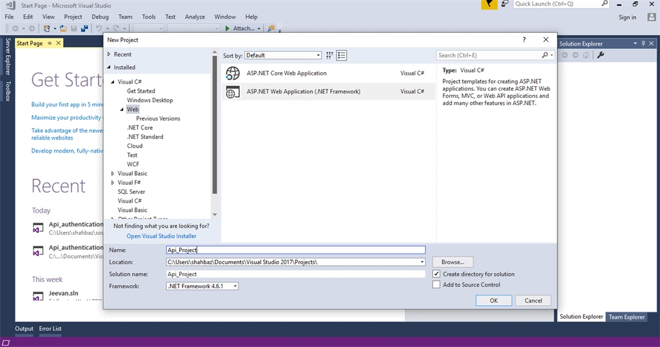Open the Output panel tab
This screenshot has width=660, height=347.
point(24,328)
